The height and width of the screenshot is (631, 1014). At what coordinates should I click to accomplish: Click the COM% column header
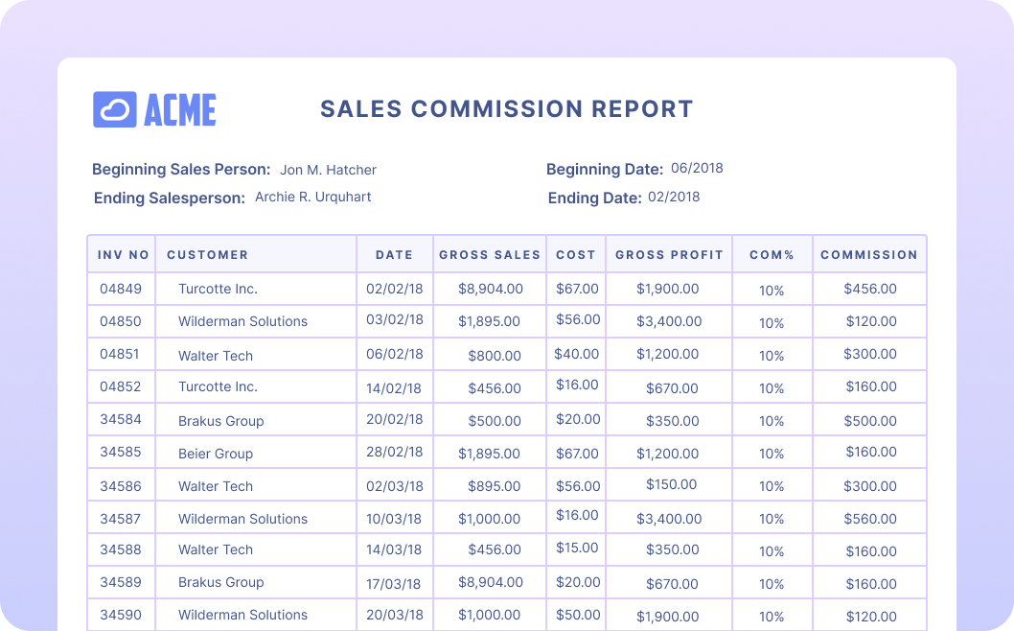click(772, 255)
